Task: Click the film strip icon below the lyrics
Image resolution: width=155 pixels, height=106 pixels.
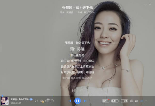Action: (x=74, y=90)
